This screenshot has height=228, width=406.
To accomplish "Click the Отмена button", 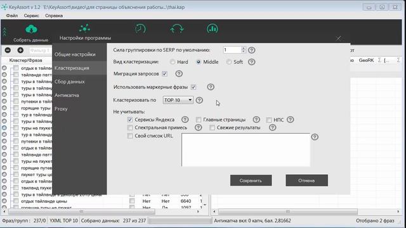I will point(306,180).
